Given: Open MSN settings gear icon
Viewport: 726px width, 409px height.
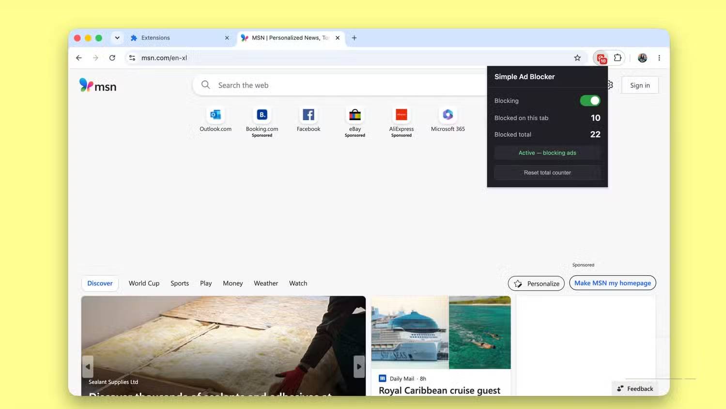Looking at the screenshot, I should click(x=610, y=85).
